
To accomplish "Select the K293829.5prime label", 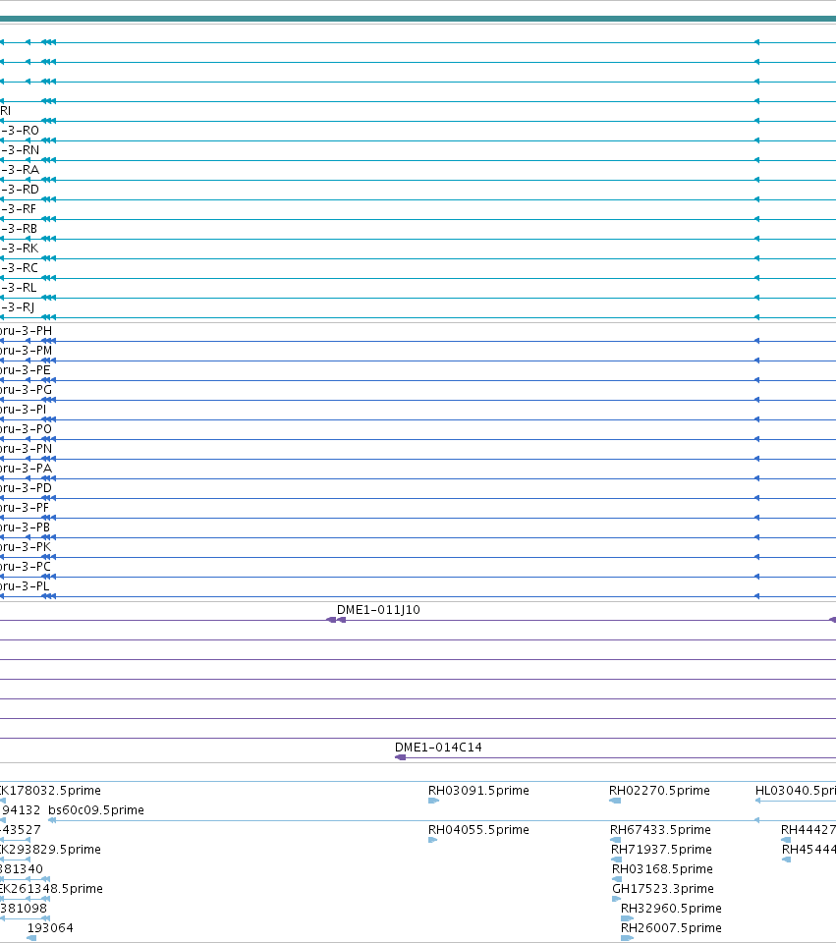I will click(x=50, y=849).
